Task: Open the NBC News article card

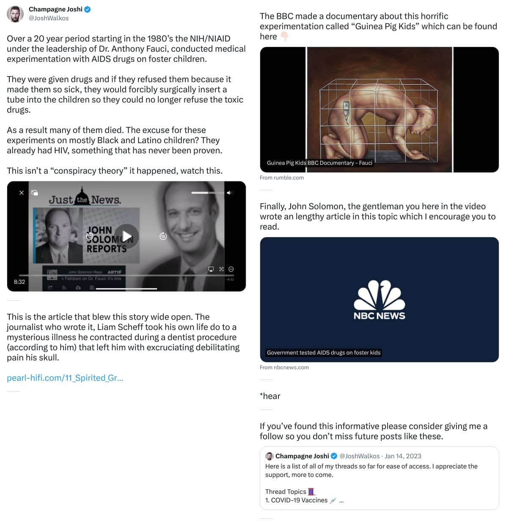Action: coord(379,299)
